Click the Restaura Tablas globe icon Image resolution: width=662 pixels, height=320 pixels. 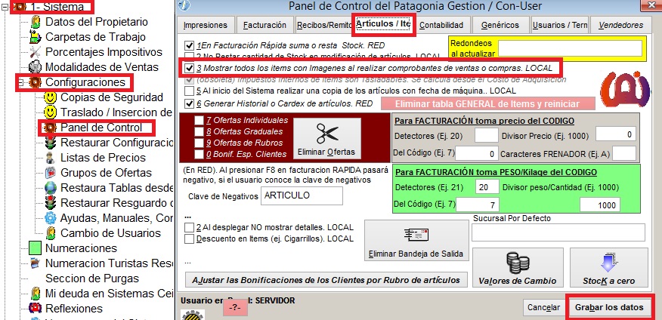(51, 188)
